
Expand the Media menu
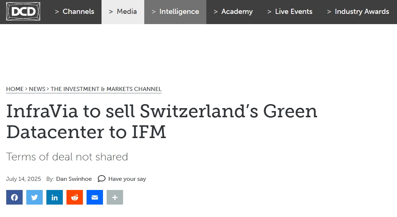123,12
